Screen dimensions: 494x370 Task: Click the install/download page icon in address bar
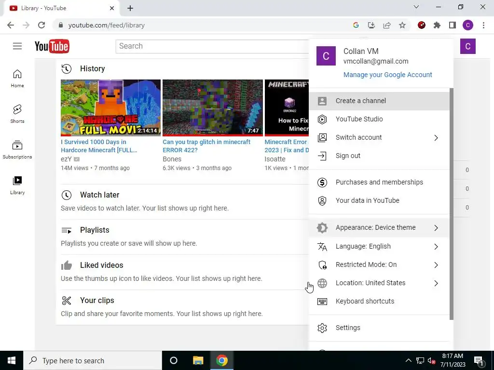[371, 25]
